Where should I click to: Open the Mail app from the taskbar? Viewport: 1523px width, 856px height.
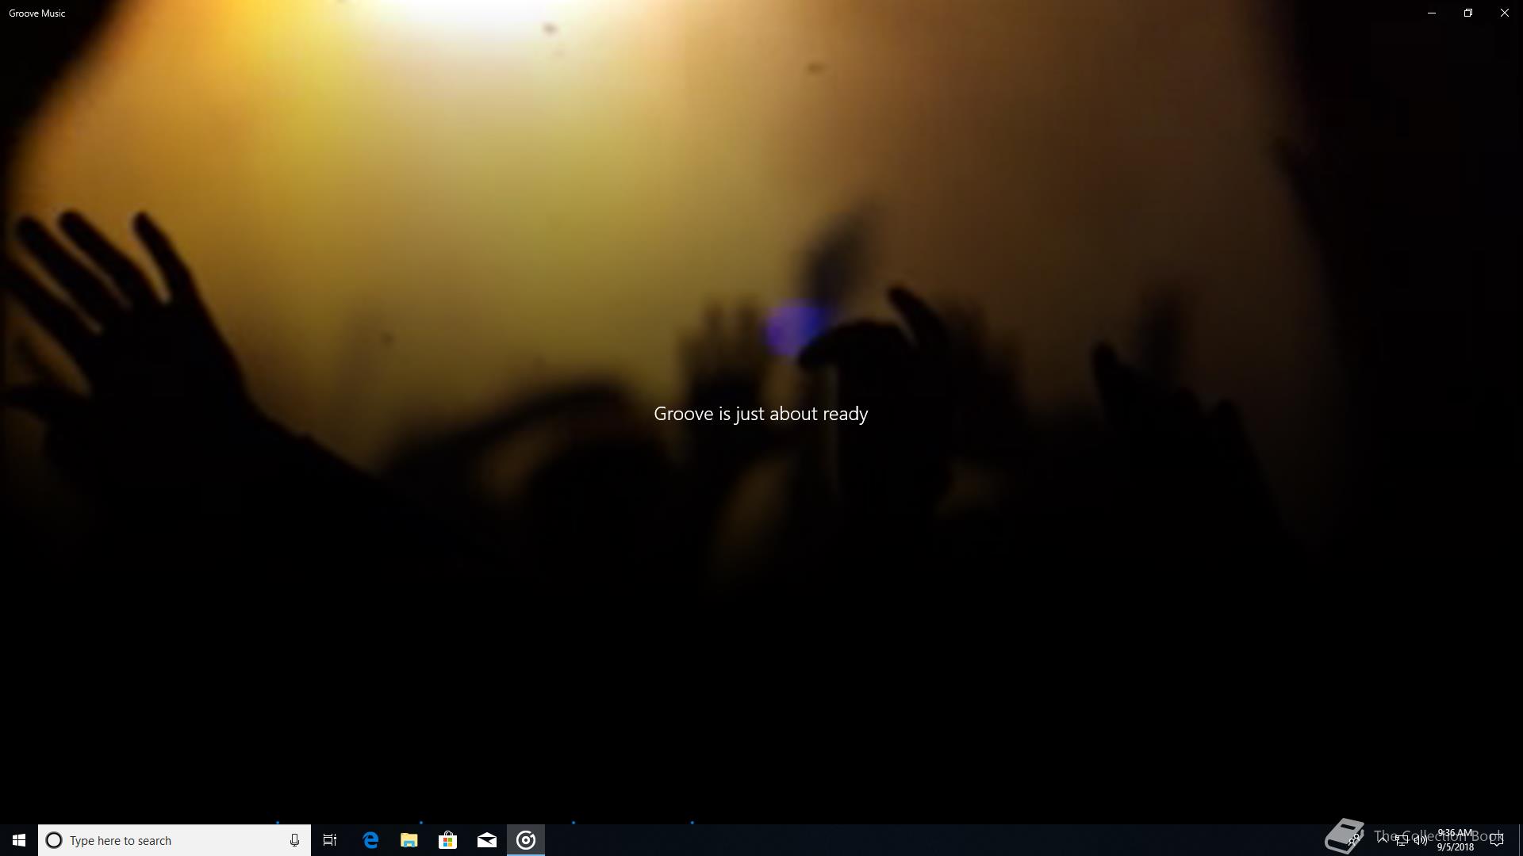486,840
